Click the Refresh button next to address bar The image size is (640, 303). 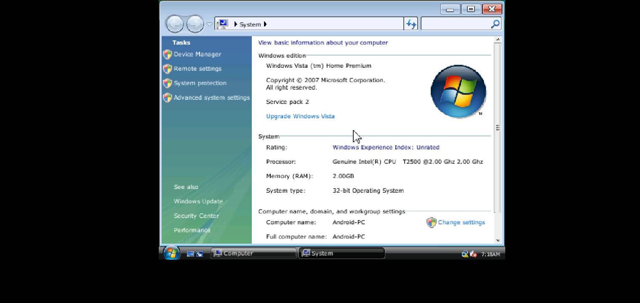411,24
